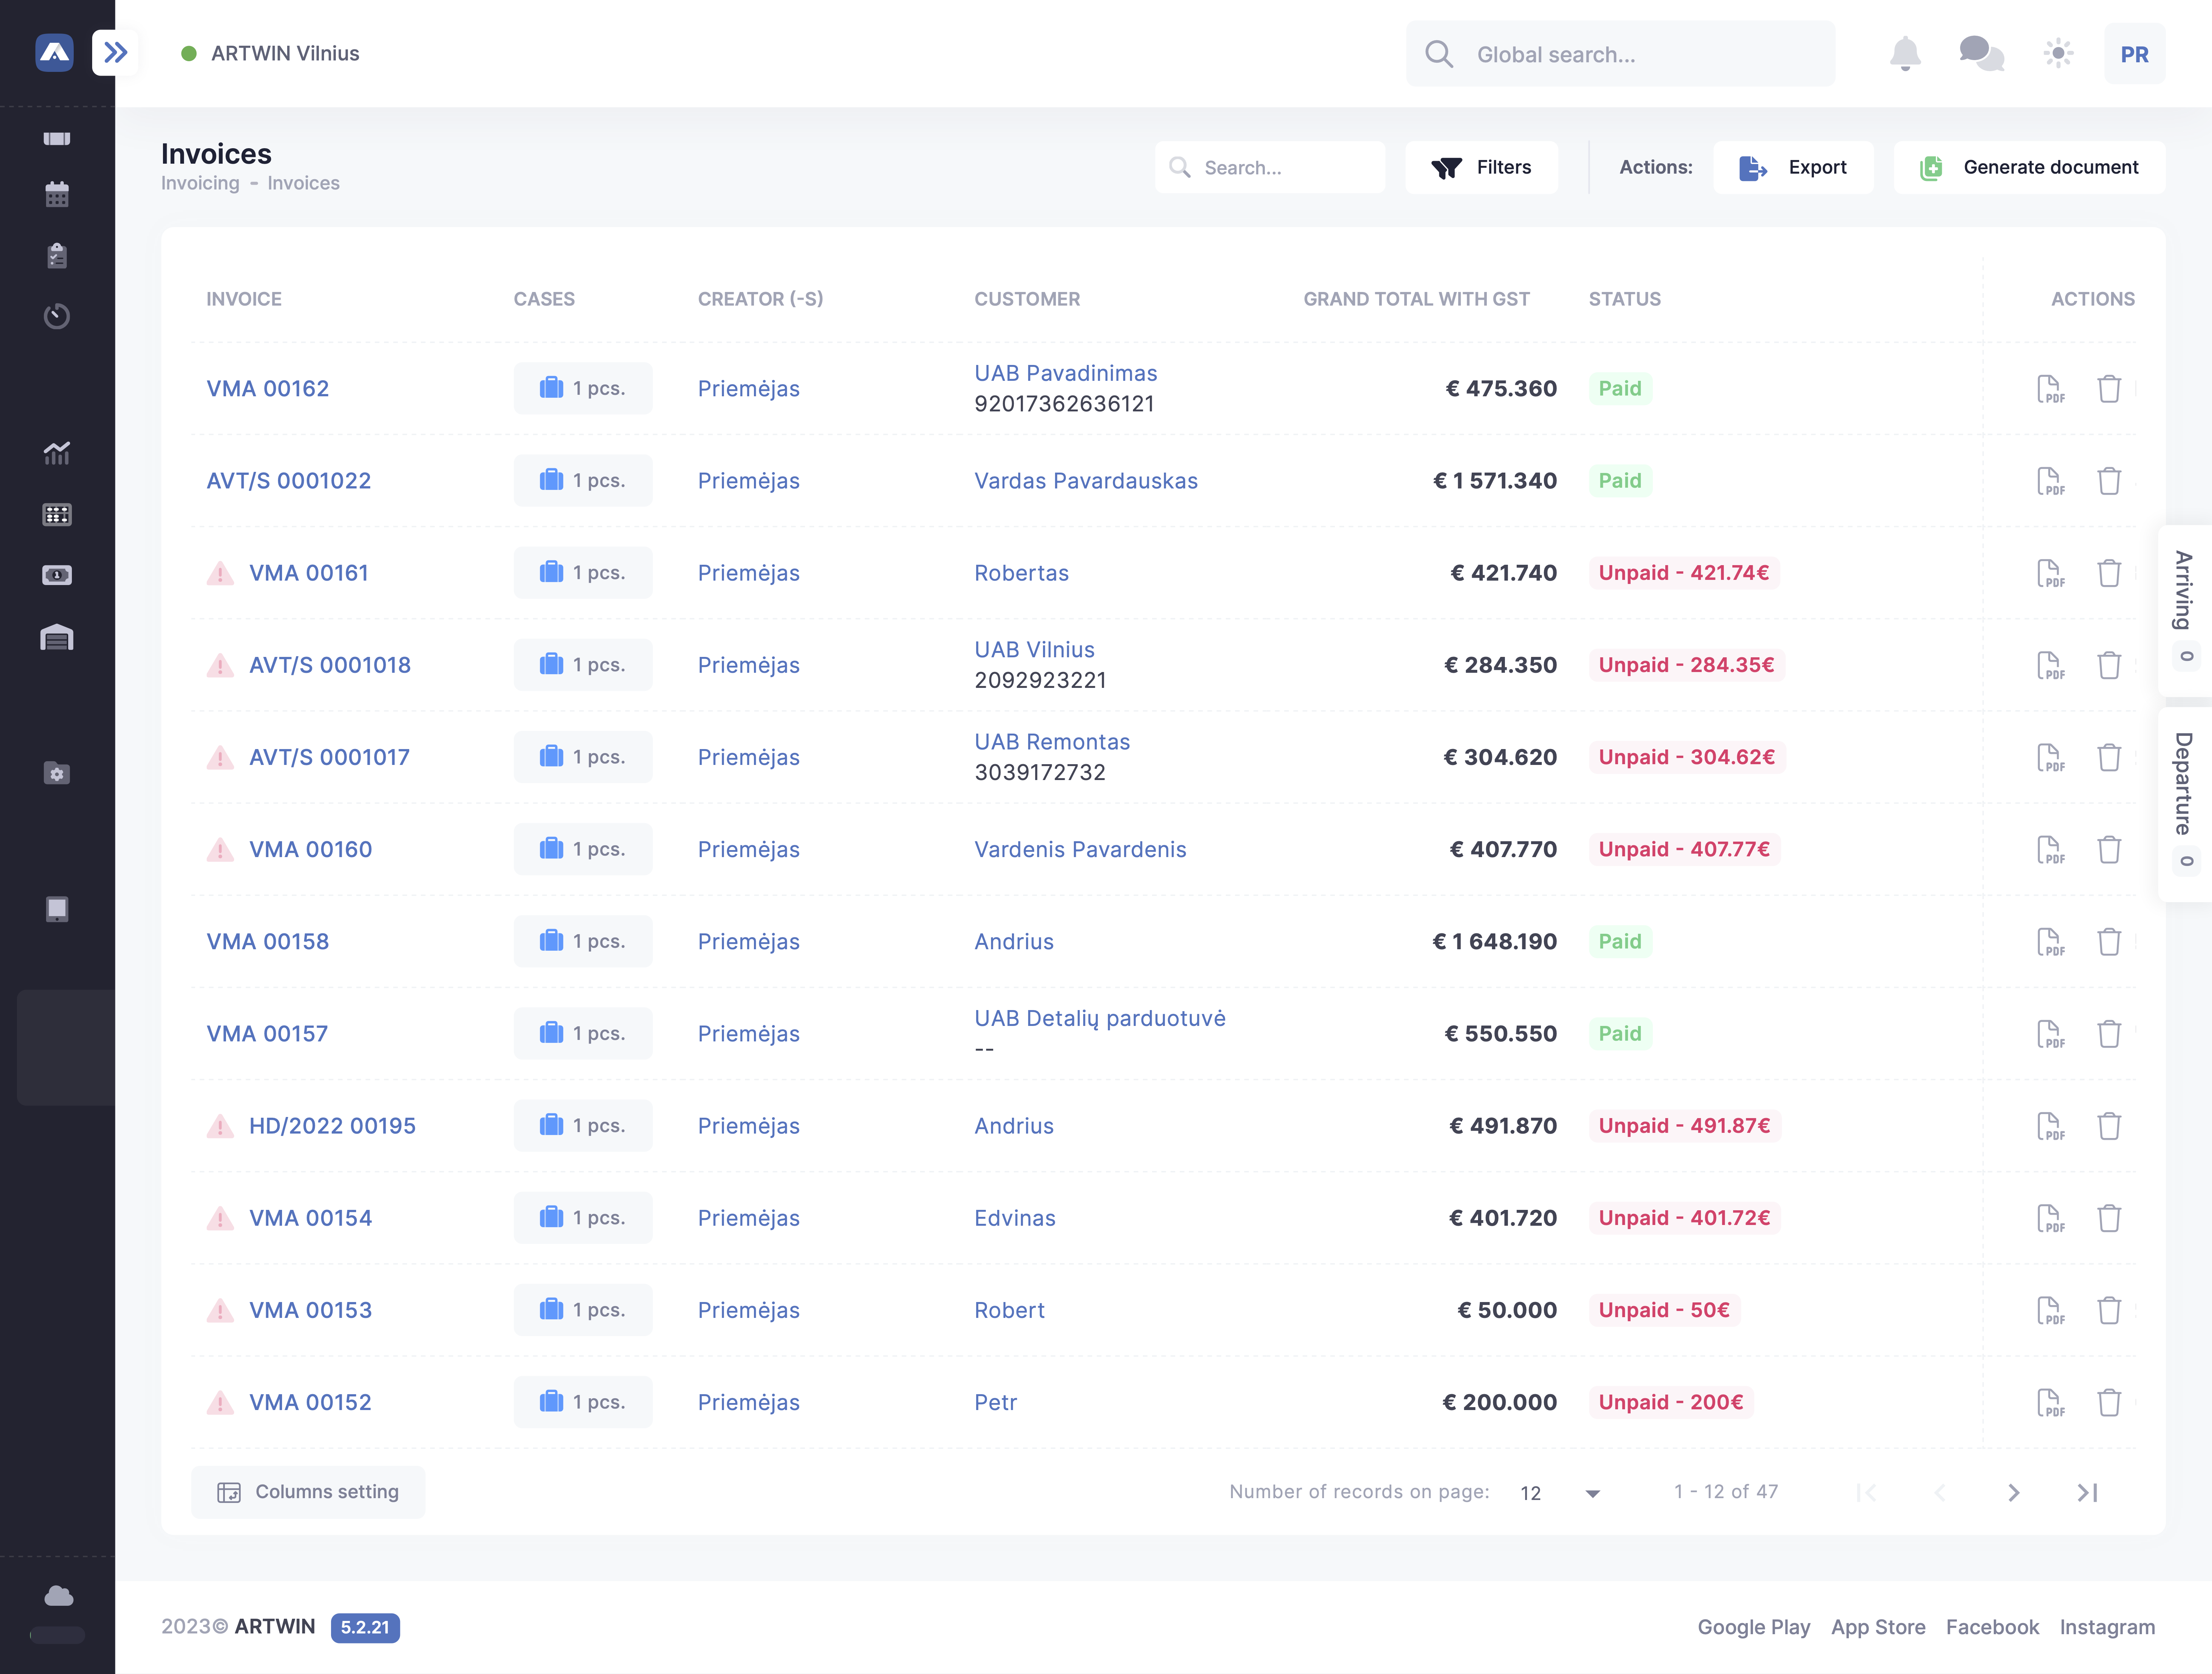Image resolution: width=2212 pixels, height=1674 pixels.
Task: Go to next page of invoices
Action: [x=2014, y=1493]
